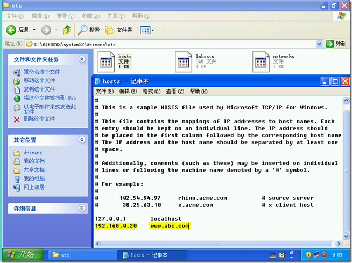Click the highlighted 192.168.0.20 text
352x263 pixels.
point(116,226)
